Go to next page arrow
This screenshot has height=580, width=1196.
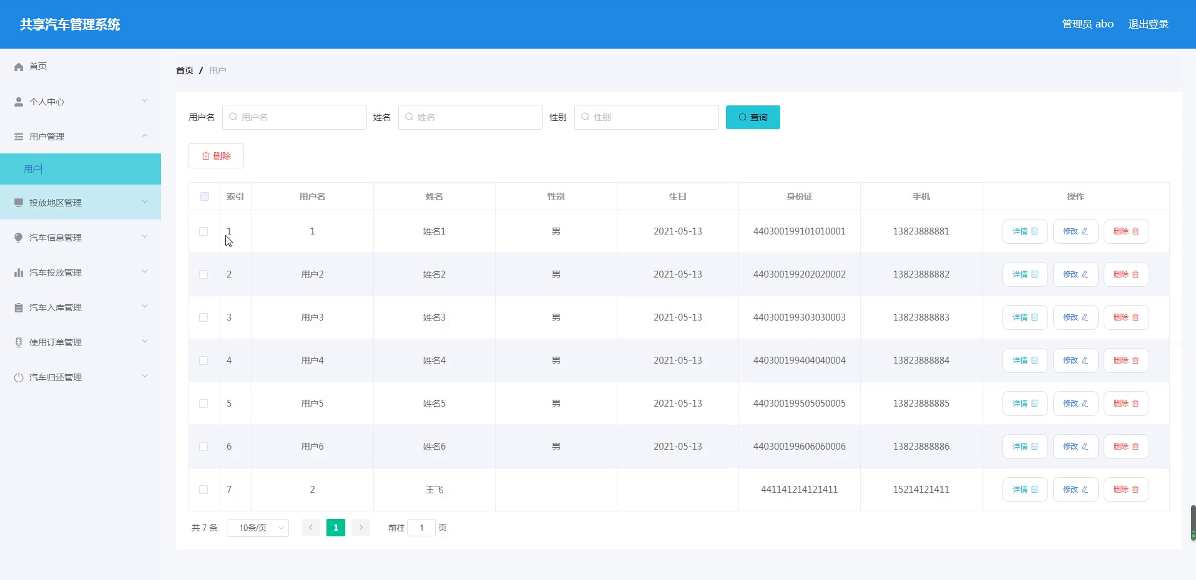pos(361,528)
